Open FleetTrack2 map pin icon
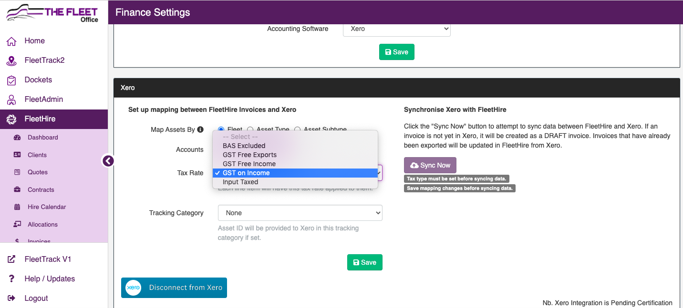This screenshot has width=683, height=308. [11, 61]
